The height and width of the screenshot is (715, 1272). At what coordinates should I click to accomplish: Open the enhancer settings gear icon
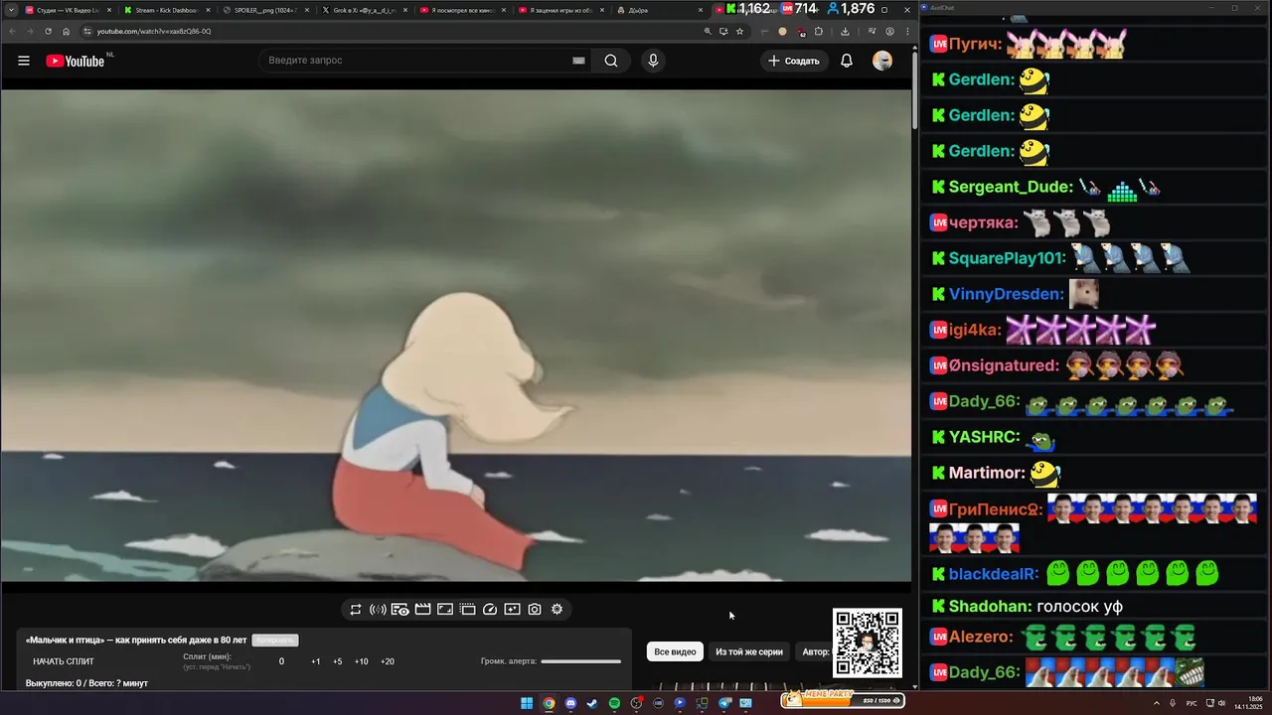pos(556,609)
